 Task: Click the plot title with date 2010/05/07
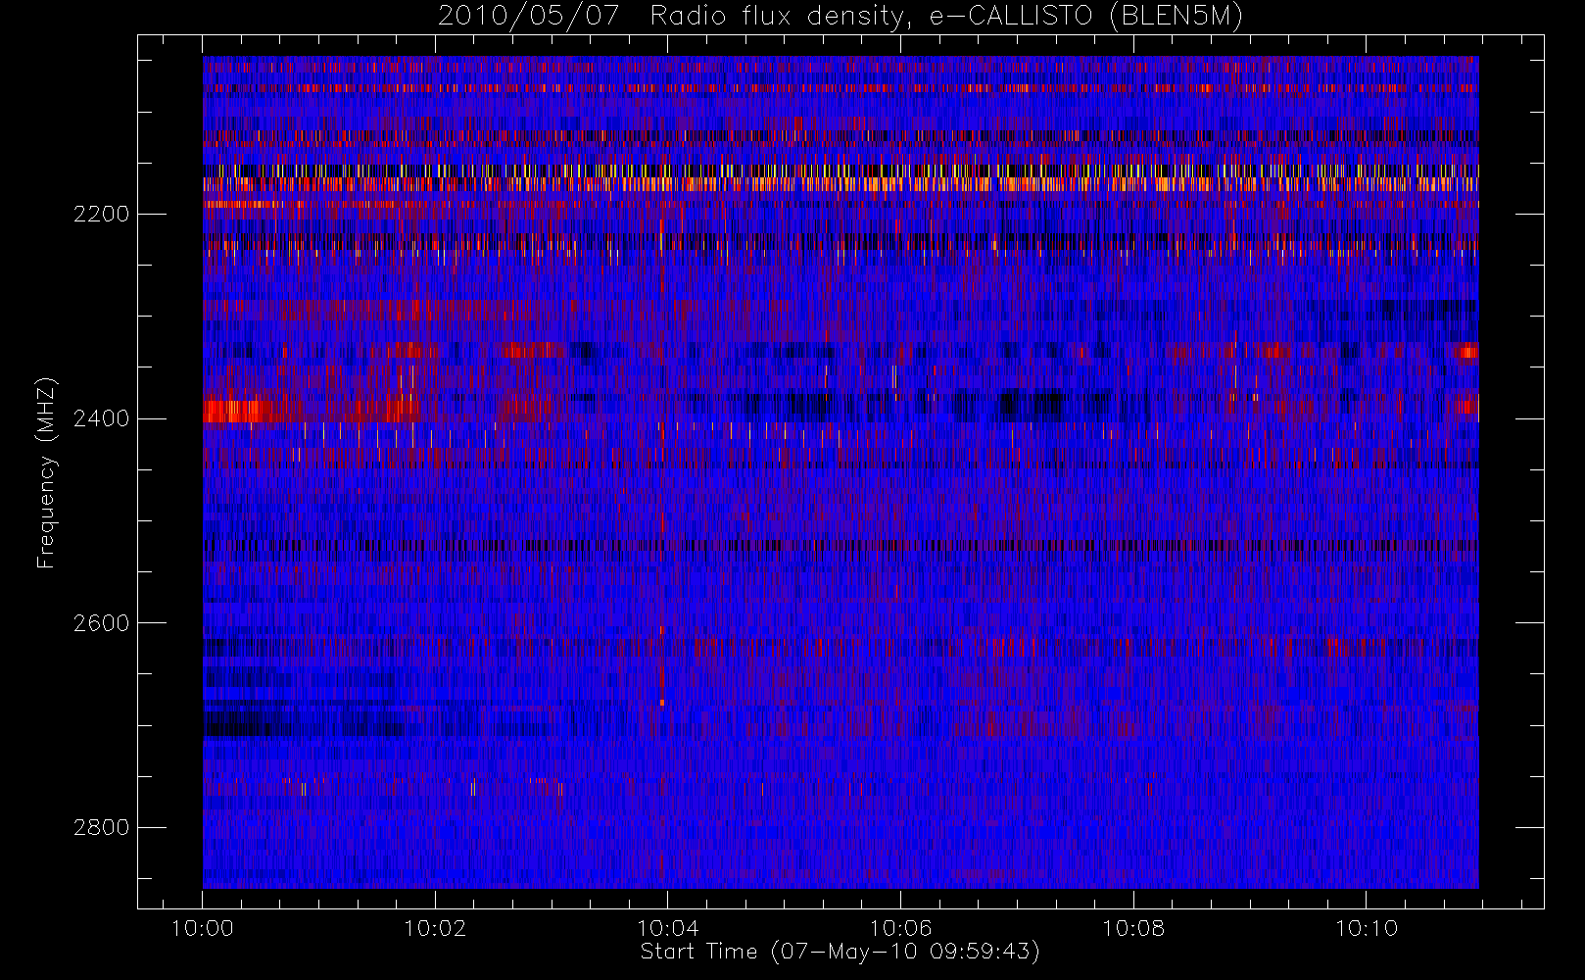[x=841, y=17]
